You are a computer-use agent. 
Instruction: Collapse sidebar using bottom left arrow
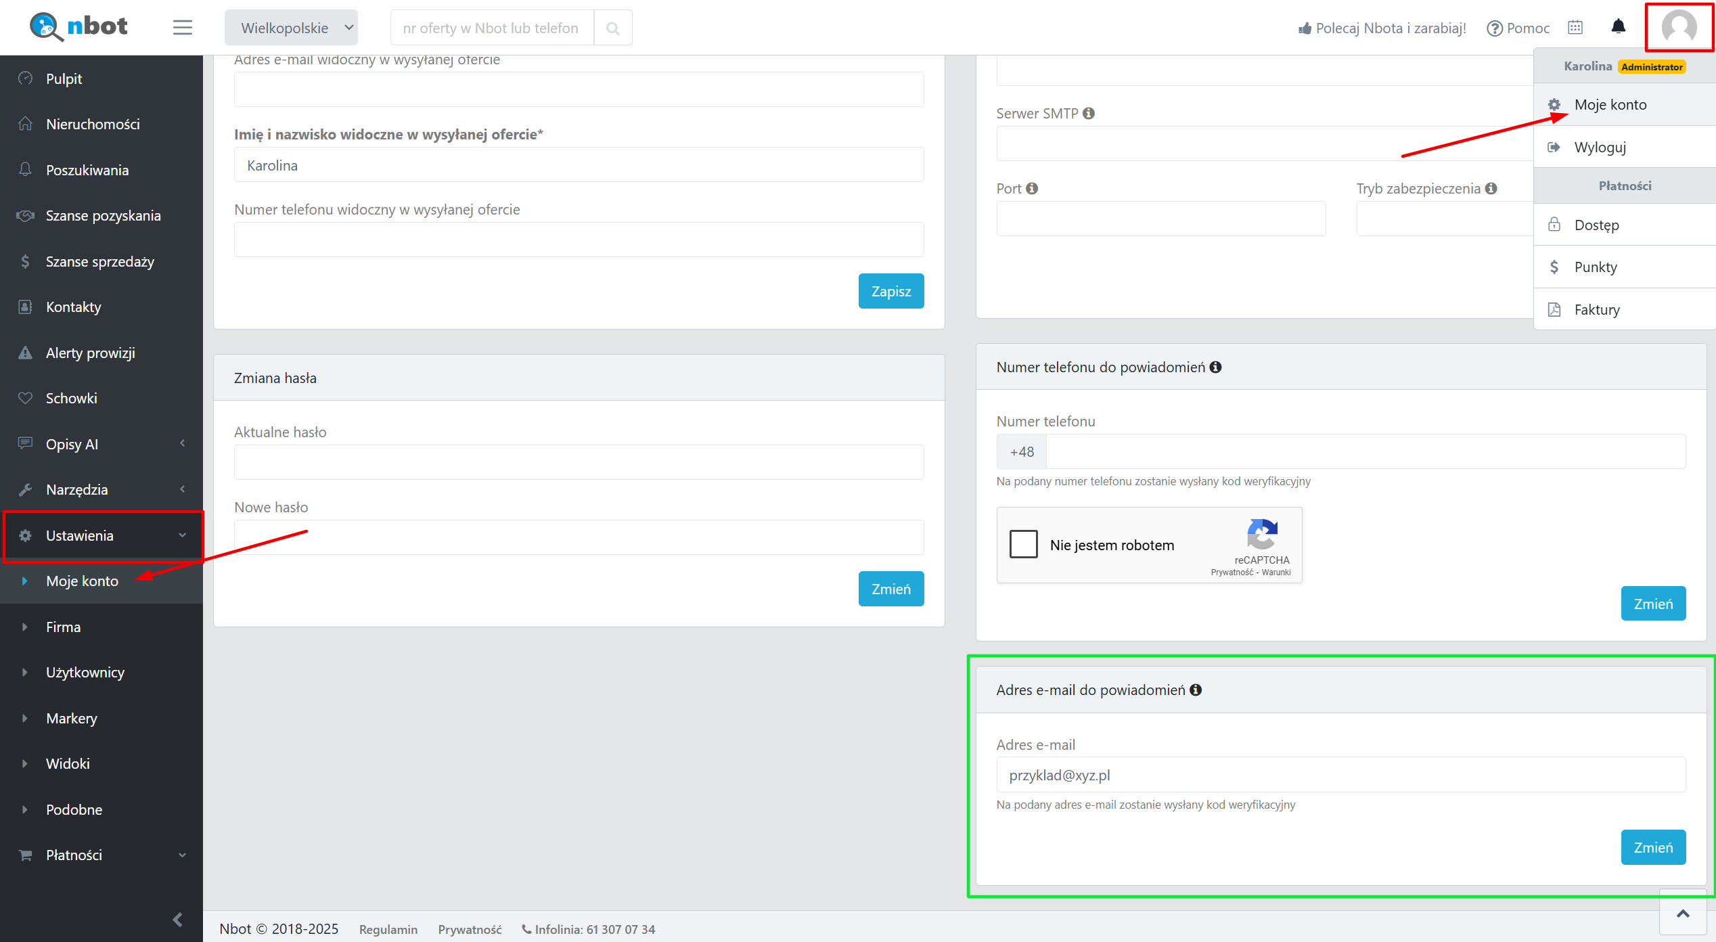(178, 920)
